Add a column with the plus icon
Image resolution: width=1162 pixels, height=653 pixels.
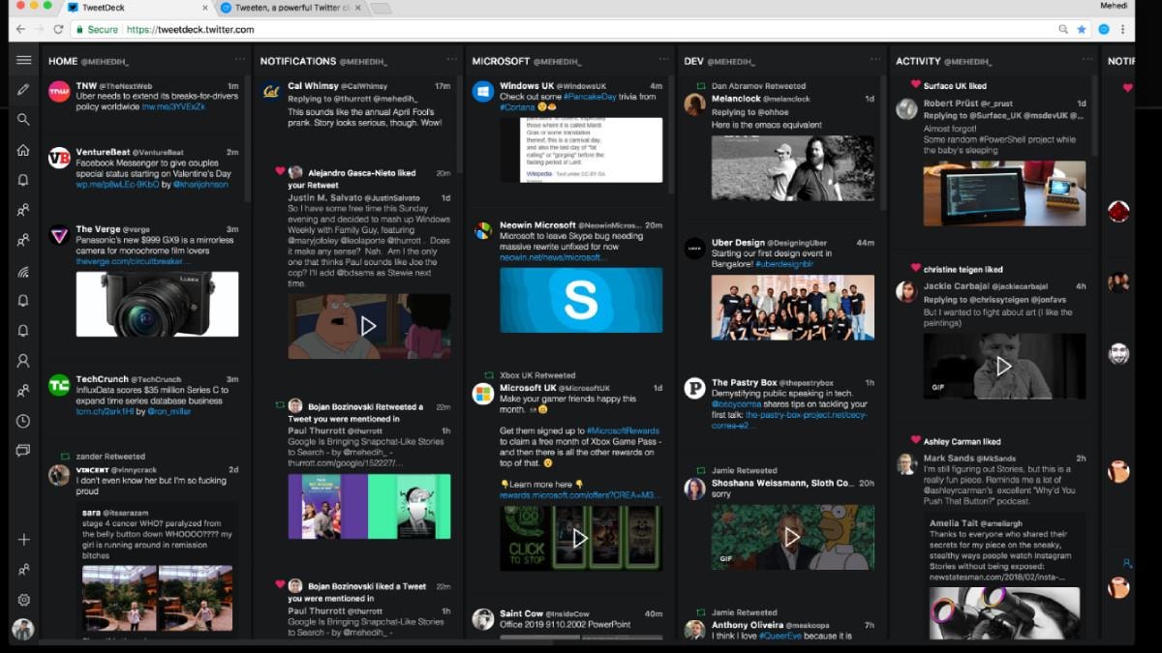pos(23,540)
